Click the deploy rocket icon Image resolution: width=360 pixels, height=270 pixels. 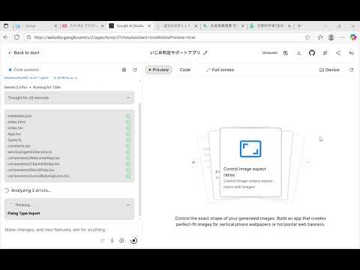325,52
